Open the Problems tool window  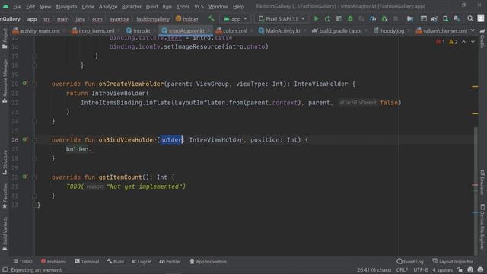click(x=53, y=262)
